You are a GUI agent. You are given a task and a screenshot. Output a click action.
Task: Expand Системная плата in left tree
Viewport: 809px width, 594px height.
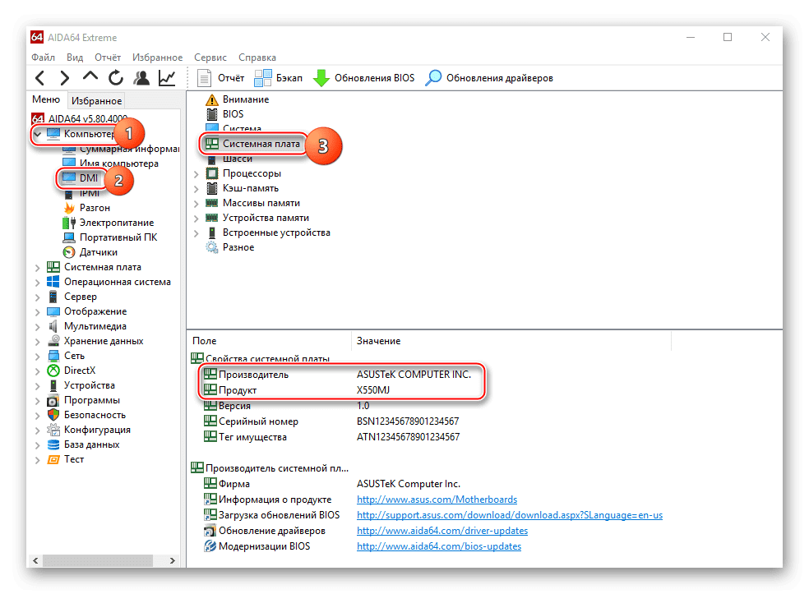pyautogui.click(x=37, y=268)
